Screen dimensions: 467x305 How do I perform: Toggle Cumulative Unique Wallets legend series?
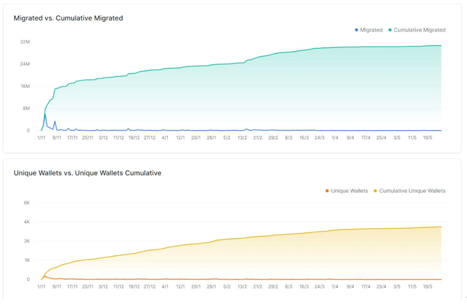coord(409,191)
